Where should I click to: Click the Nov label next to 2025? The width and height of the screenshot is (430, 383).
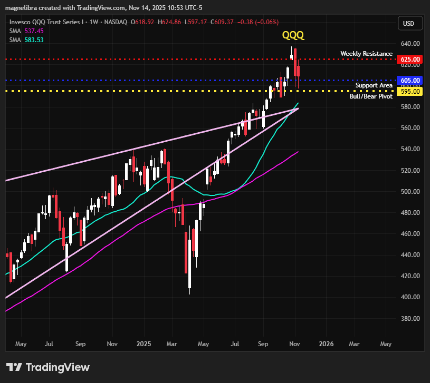[112, 344]
